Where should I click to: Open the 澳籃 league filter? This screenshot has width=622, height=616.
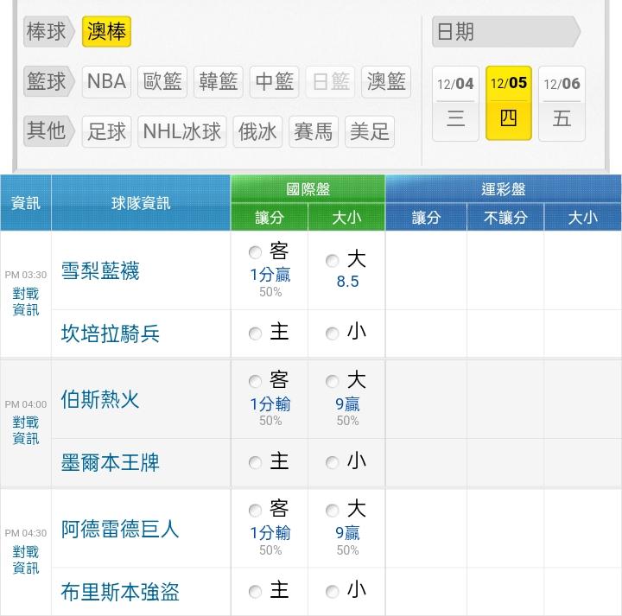pyautogui.click(x=386, y=82)
